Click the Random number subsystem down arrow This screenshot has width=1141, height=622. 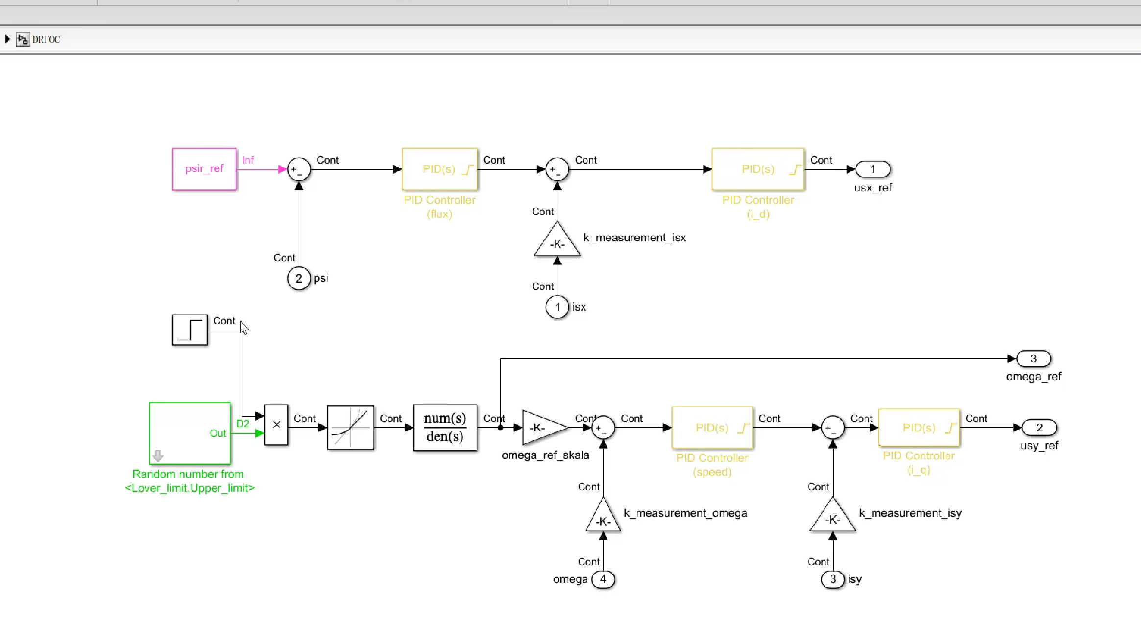[x=158, y=456]
